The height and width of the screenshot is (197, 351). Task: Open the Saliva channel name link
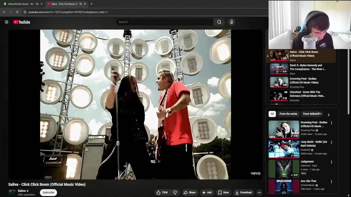pos(22,191)
